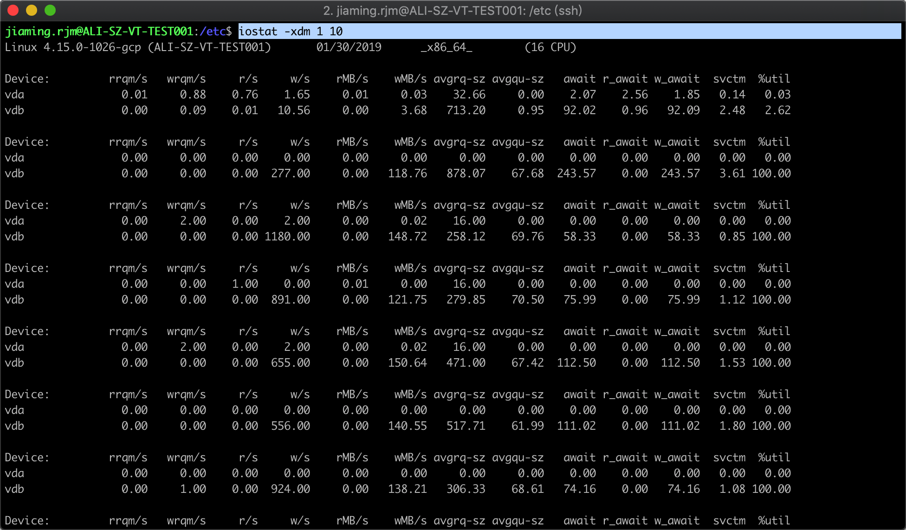Click the await column header
906x530 pixels.
579,78
